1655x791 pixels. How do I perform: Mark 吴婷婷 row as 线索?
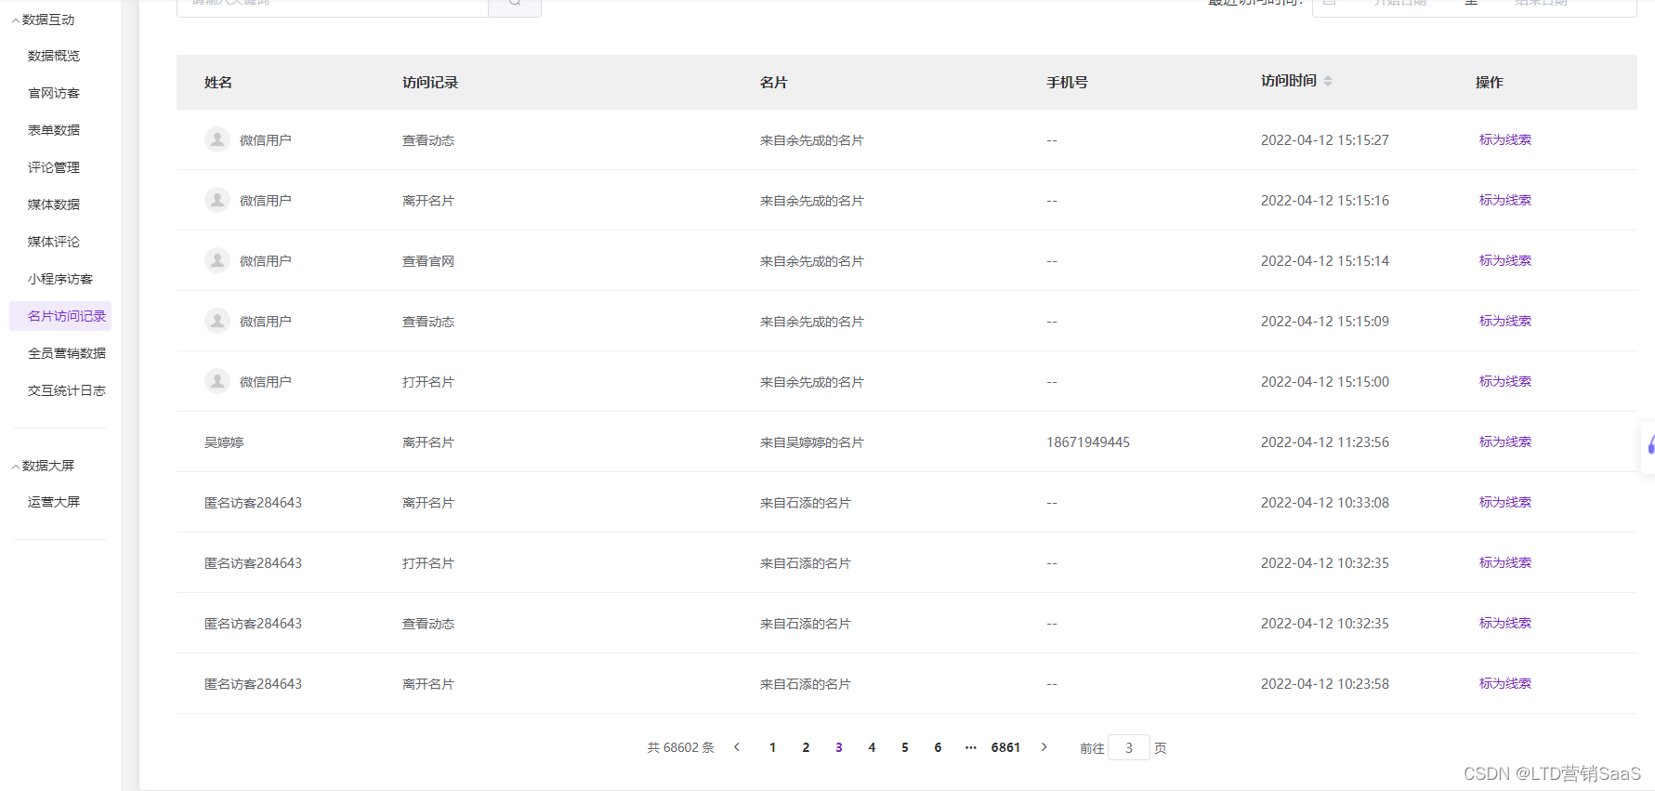1505,442
